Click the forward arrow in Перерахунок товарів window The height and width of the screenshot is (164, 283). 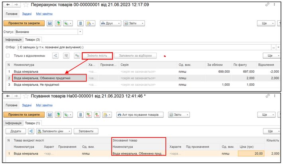coord(16,5)
